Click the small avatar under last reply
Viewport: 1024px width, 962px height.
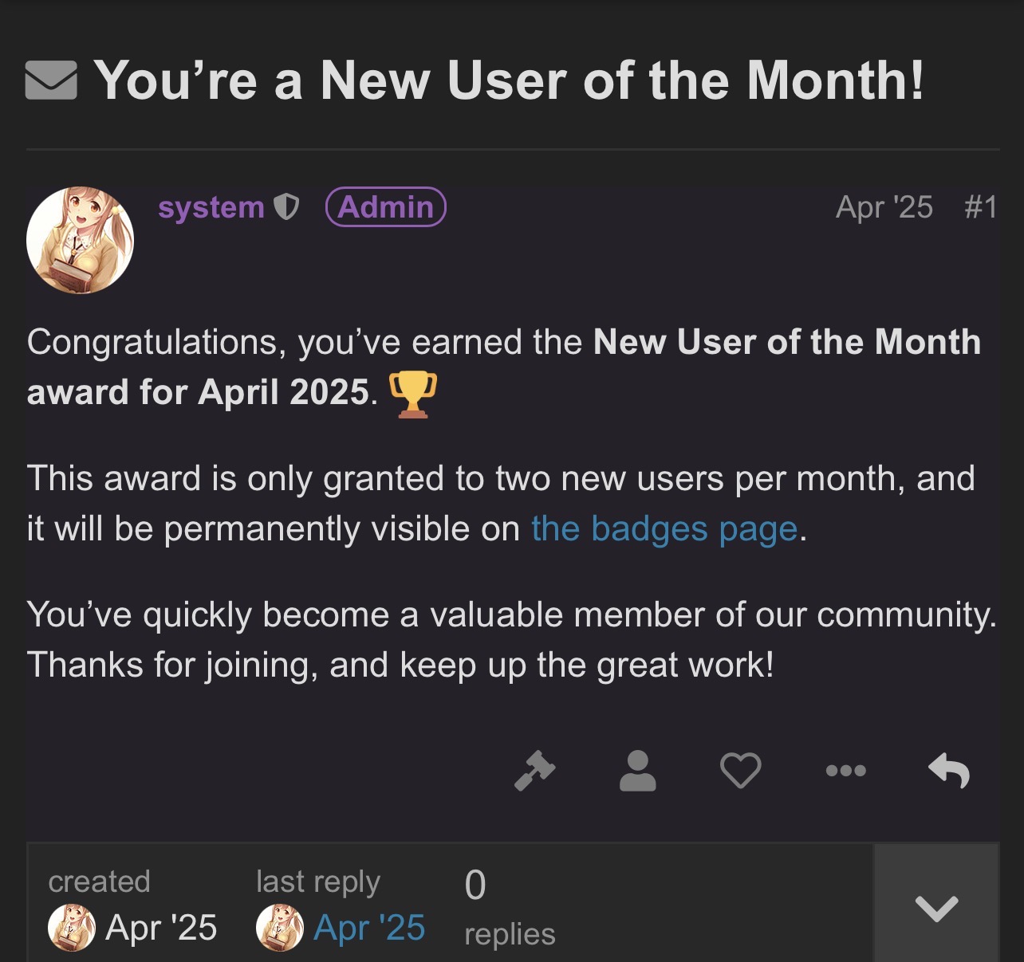click(279, 928)
